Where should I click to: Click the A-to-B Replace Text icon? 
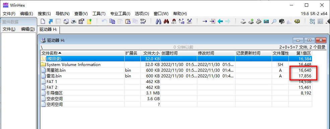click(181, 21)
